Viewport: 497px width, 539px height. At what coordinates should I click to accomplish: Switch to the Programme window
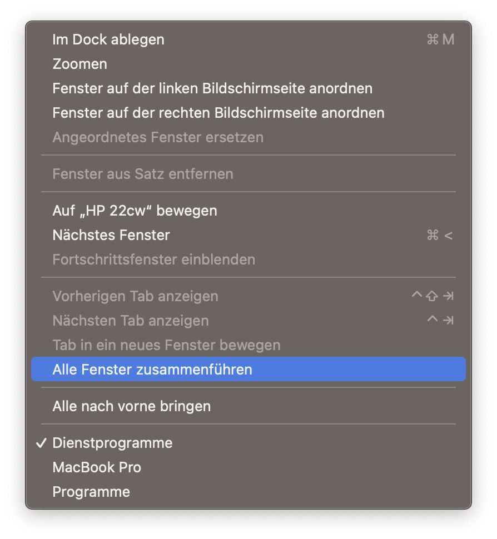click(91, 492)
